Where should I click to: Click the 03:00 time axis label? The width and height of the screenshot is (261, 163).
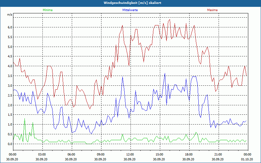coord(43,155)
